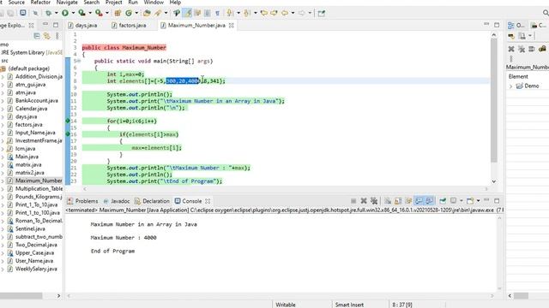Viewport: 549px width, 308px height.
Task: Click the New Java Package icon
Action: click(x=118, y=14)
